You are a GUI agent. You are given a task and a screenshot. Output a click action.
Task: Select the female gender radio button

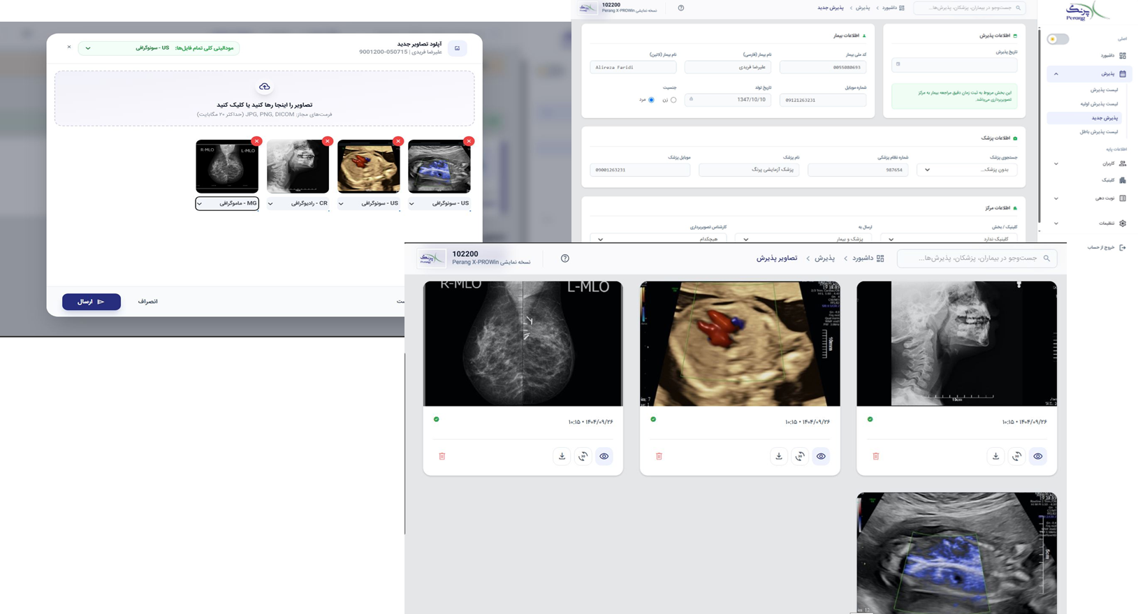[x=673, y=100]
